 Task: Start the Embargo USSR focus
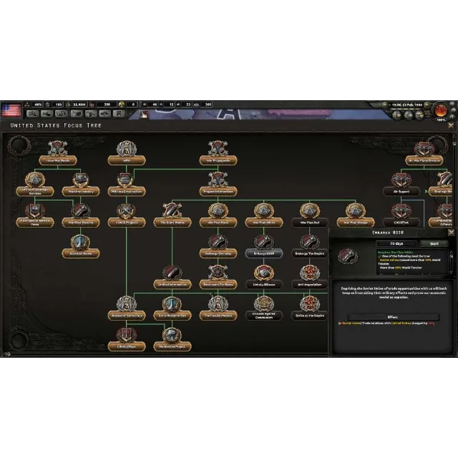pyautogui.click(x=434, y=243)
